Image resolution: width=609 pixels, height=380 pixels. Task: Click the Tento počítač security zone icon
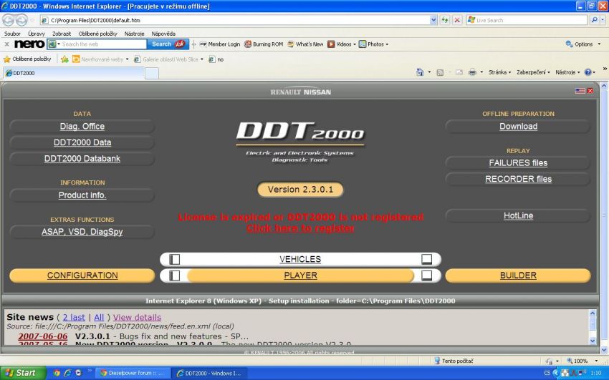pos(437,361)
